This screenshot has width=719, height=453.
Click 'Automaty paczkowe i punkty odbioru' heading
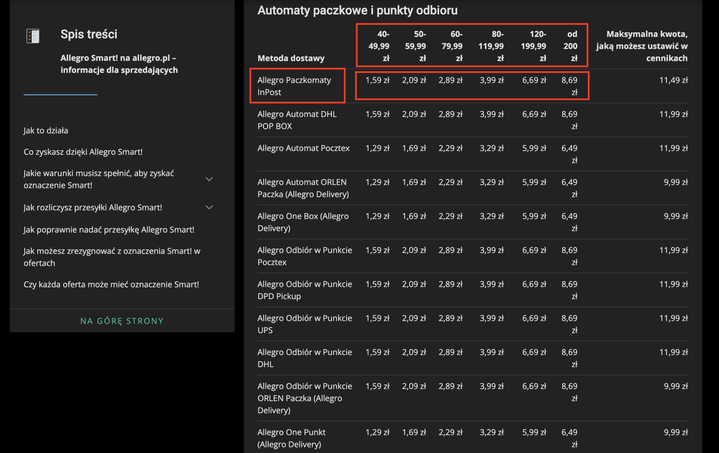click(357, 10)
